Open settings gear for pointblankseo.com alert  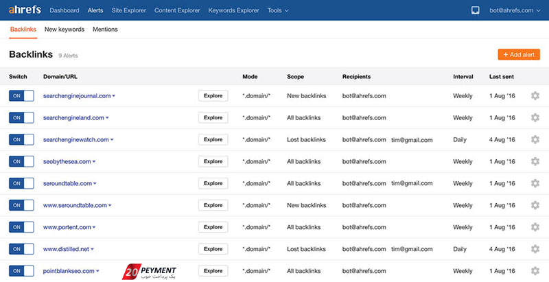535,271
